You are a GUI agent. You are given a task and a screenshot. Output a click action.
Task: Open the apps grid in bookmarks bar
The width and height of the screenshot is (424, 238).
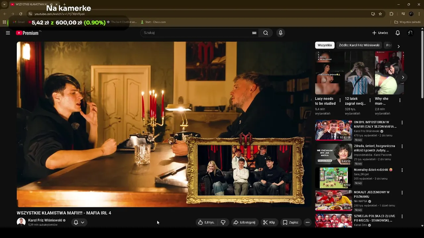[x=4, y=22]
